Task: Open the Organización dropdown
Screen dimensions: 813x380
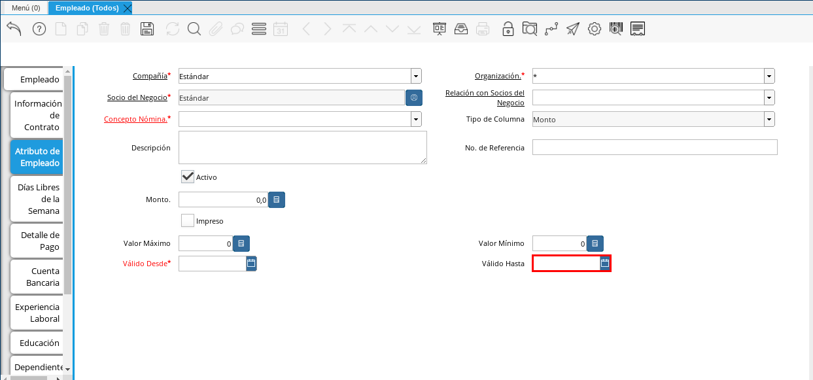Action: pyautogui.click(x=769, y=76)
